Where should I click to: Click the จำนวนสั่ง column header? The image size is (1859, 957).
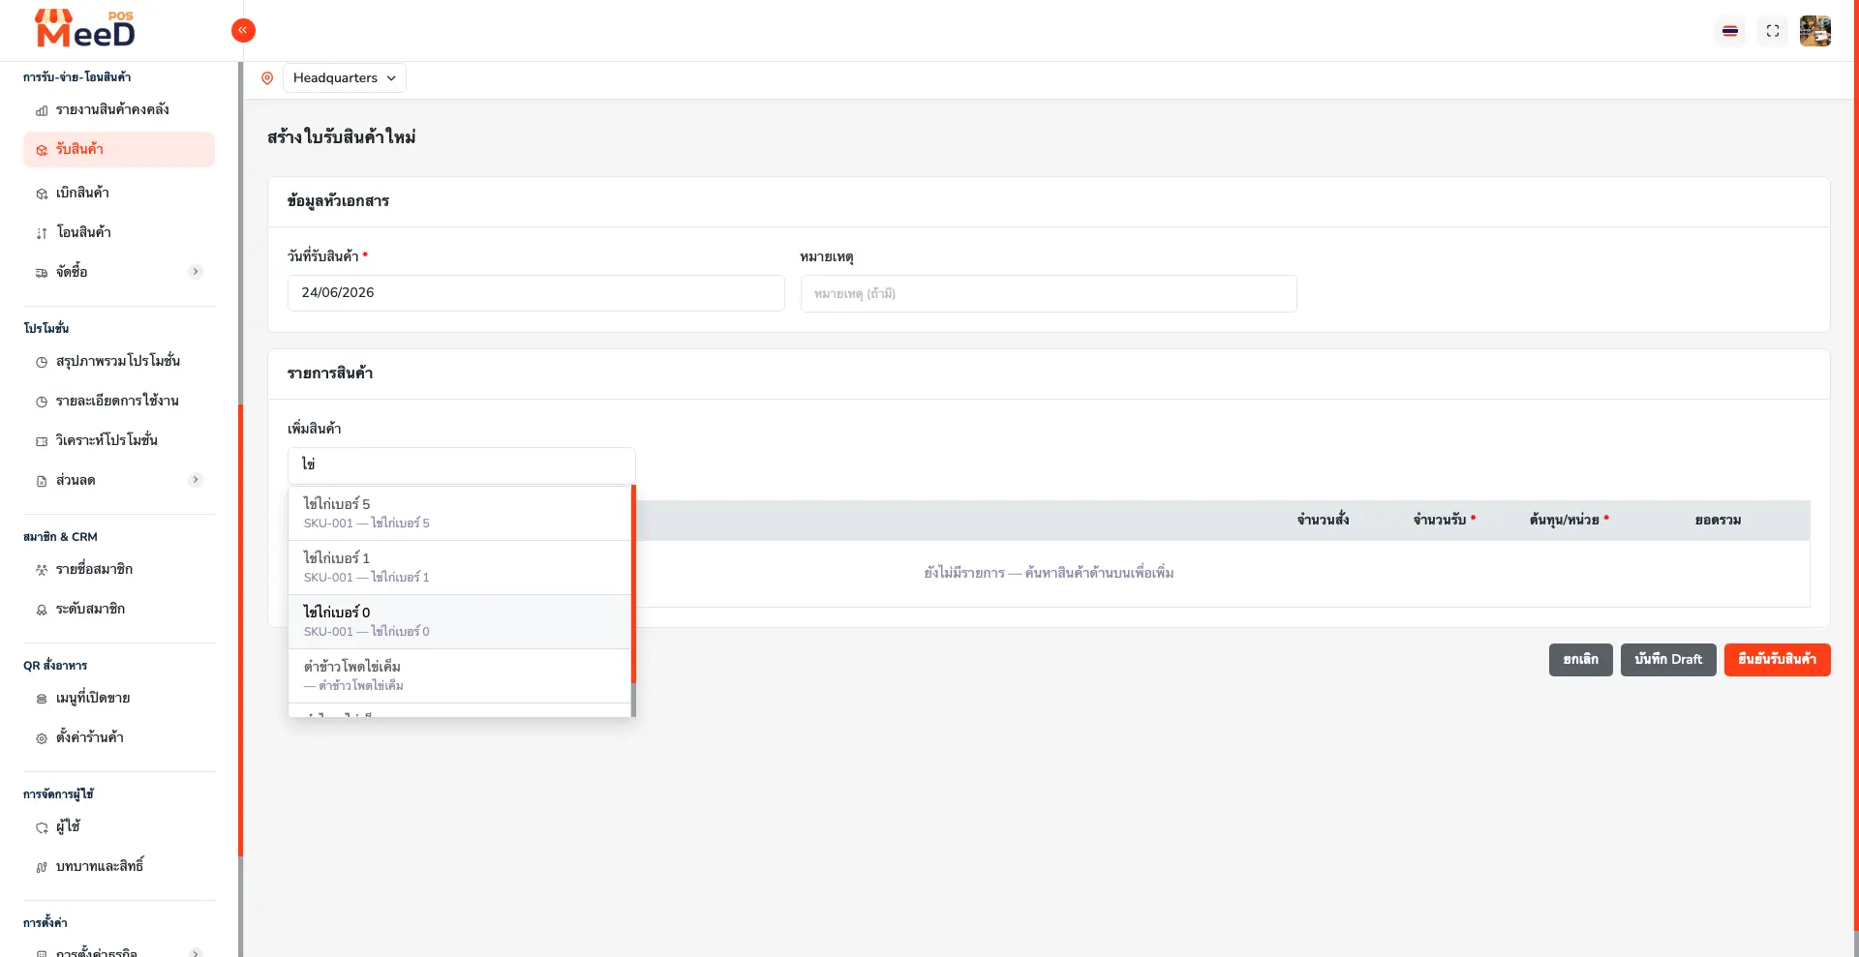point(1323,521)
